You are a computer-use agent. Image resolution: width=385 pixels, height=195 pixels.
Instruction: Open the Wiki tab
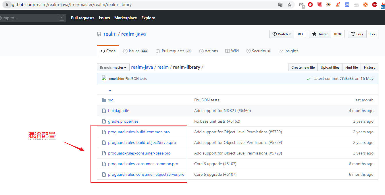(x=232, y=51)
